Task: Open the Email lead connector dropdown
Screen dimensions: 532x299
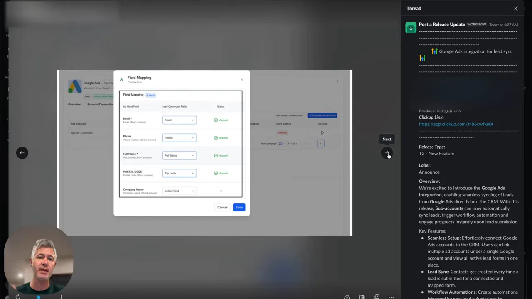Action: click(179, 120)
